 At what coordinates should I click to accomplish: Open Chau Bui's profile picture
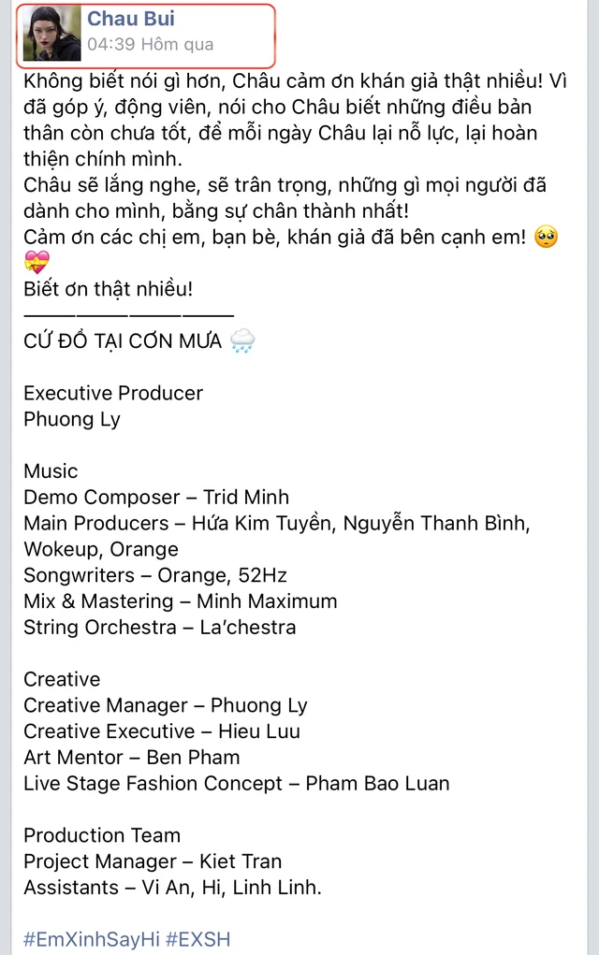(x=50, y=33)
